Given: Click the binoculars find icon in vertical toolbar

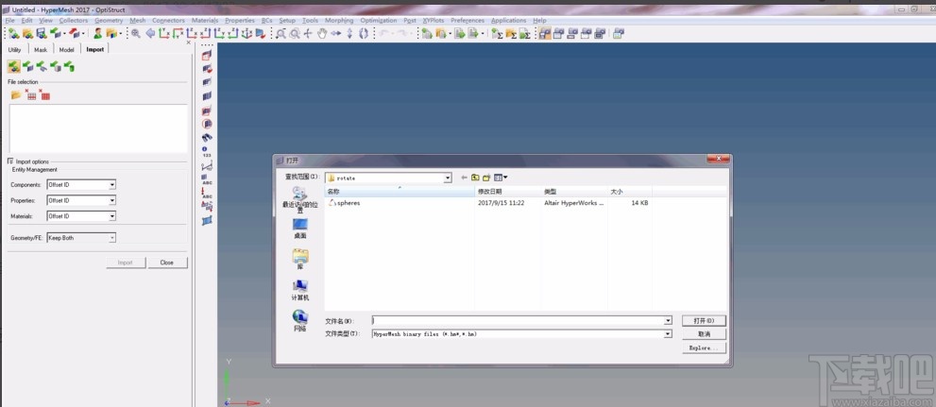Looking at the screenshot, I should click(x=207, y=137).
